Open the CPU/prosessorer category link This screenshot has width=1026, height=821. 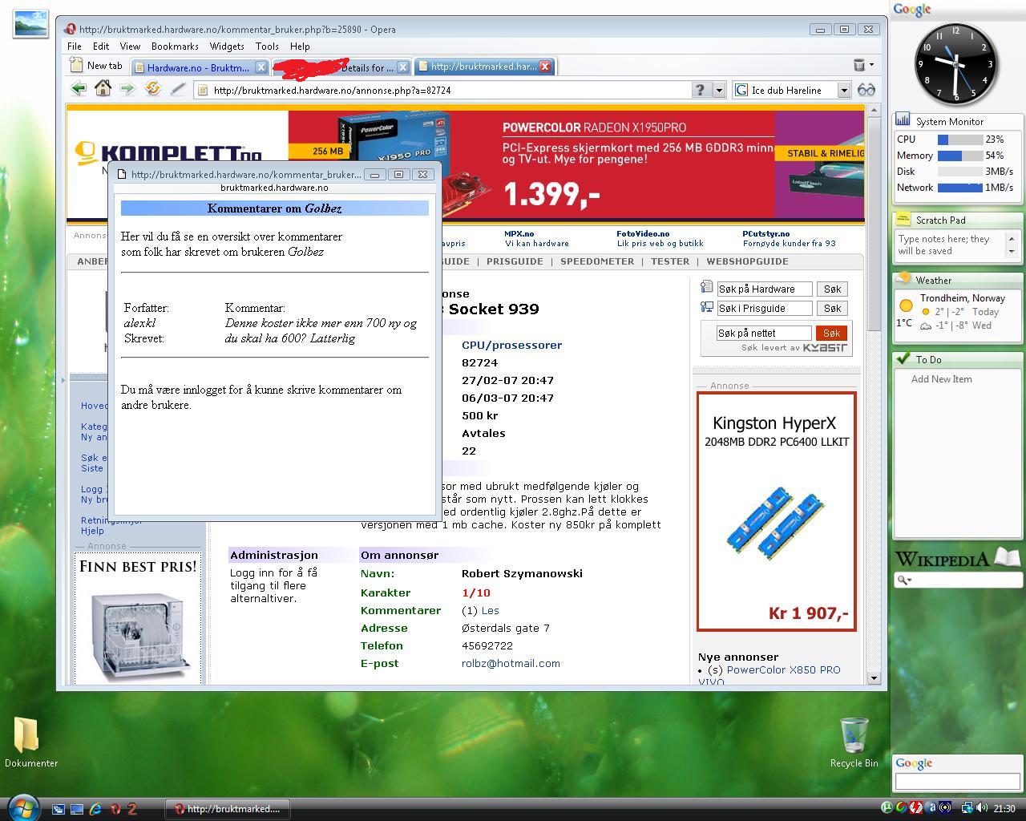point(511,345)
